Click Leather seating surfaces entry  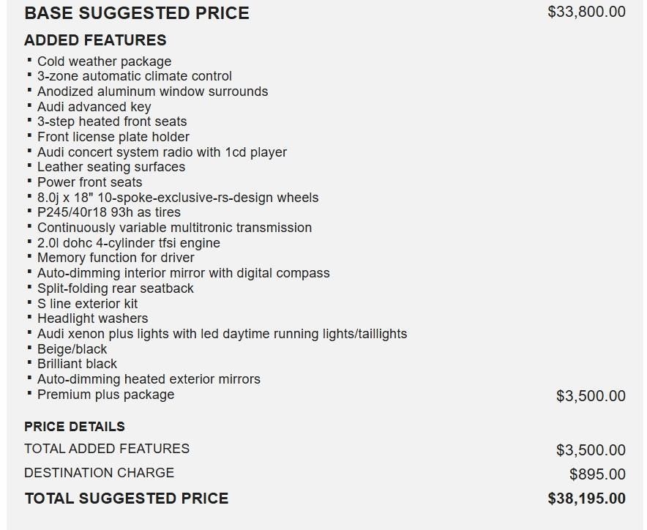tap(111, 167)
